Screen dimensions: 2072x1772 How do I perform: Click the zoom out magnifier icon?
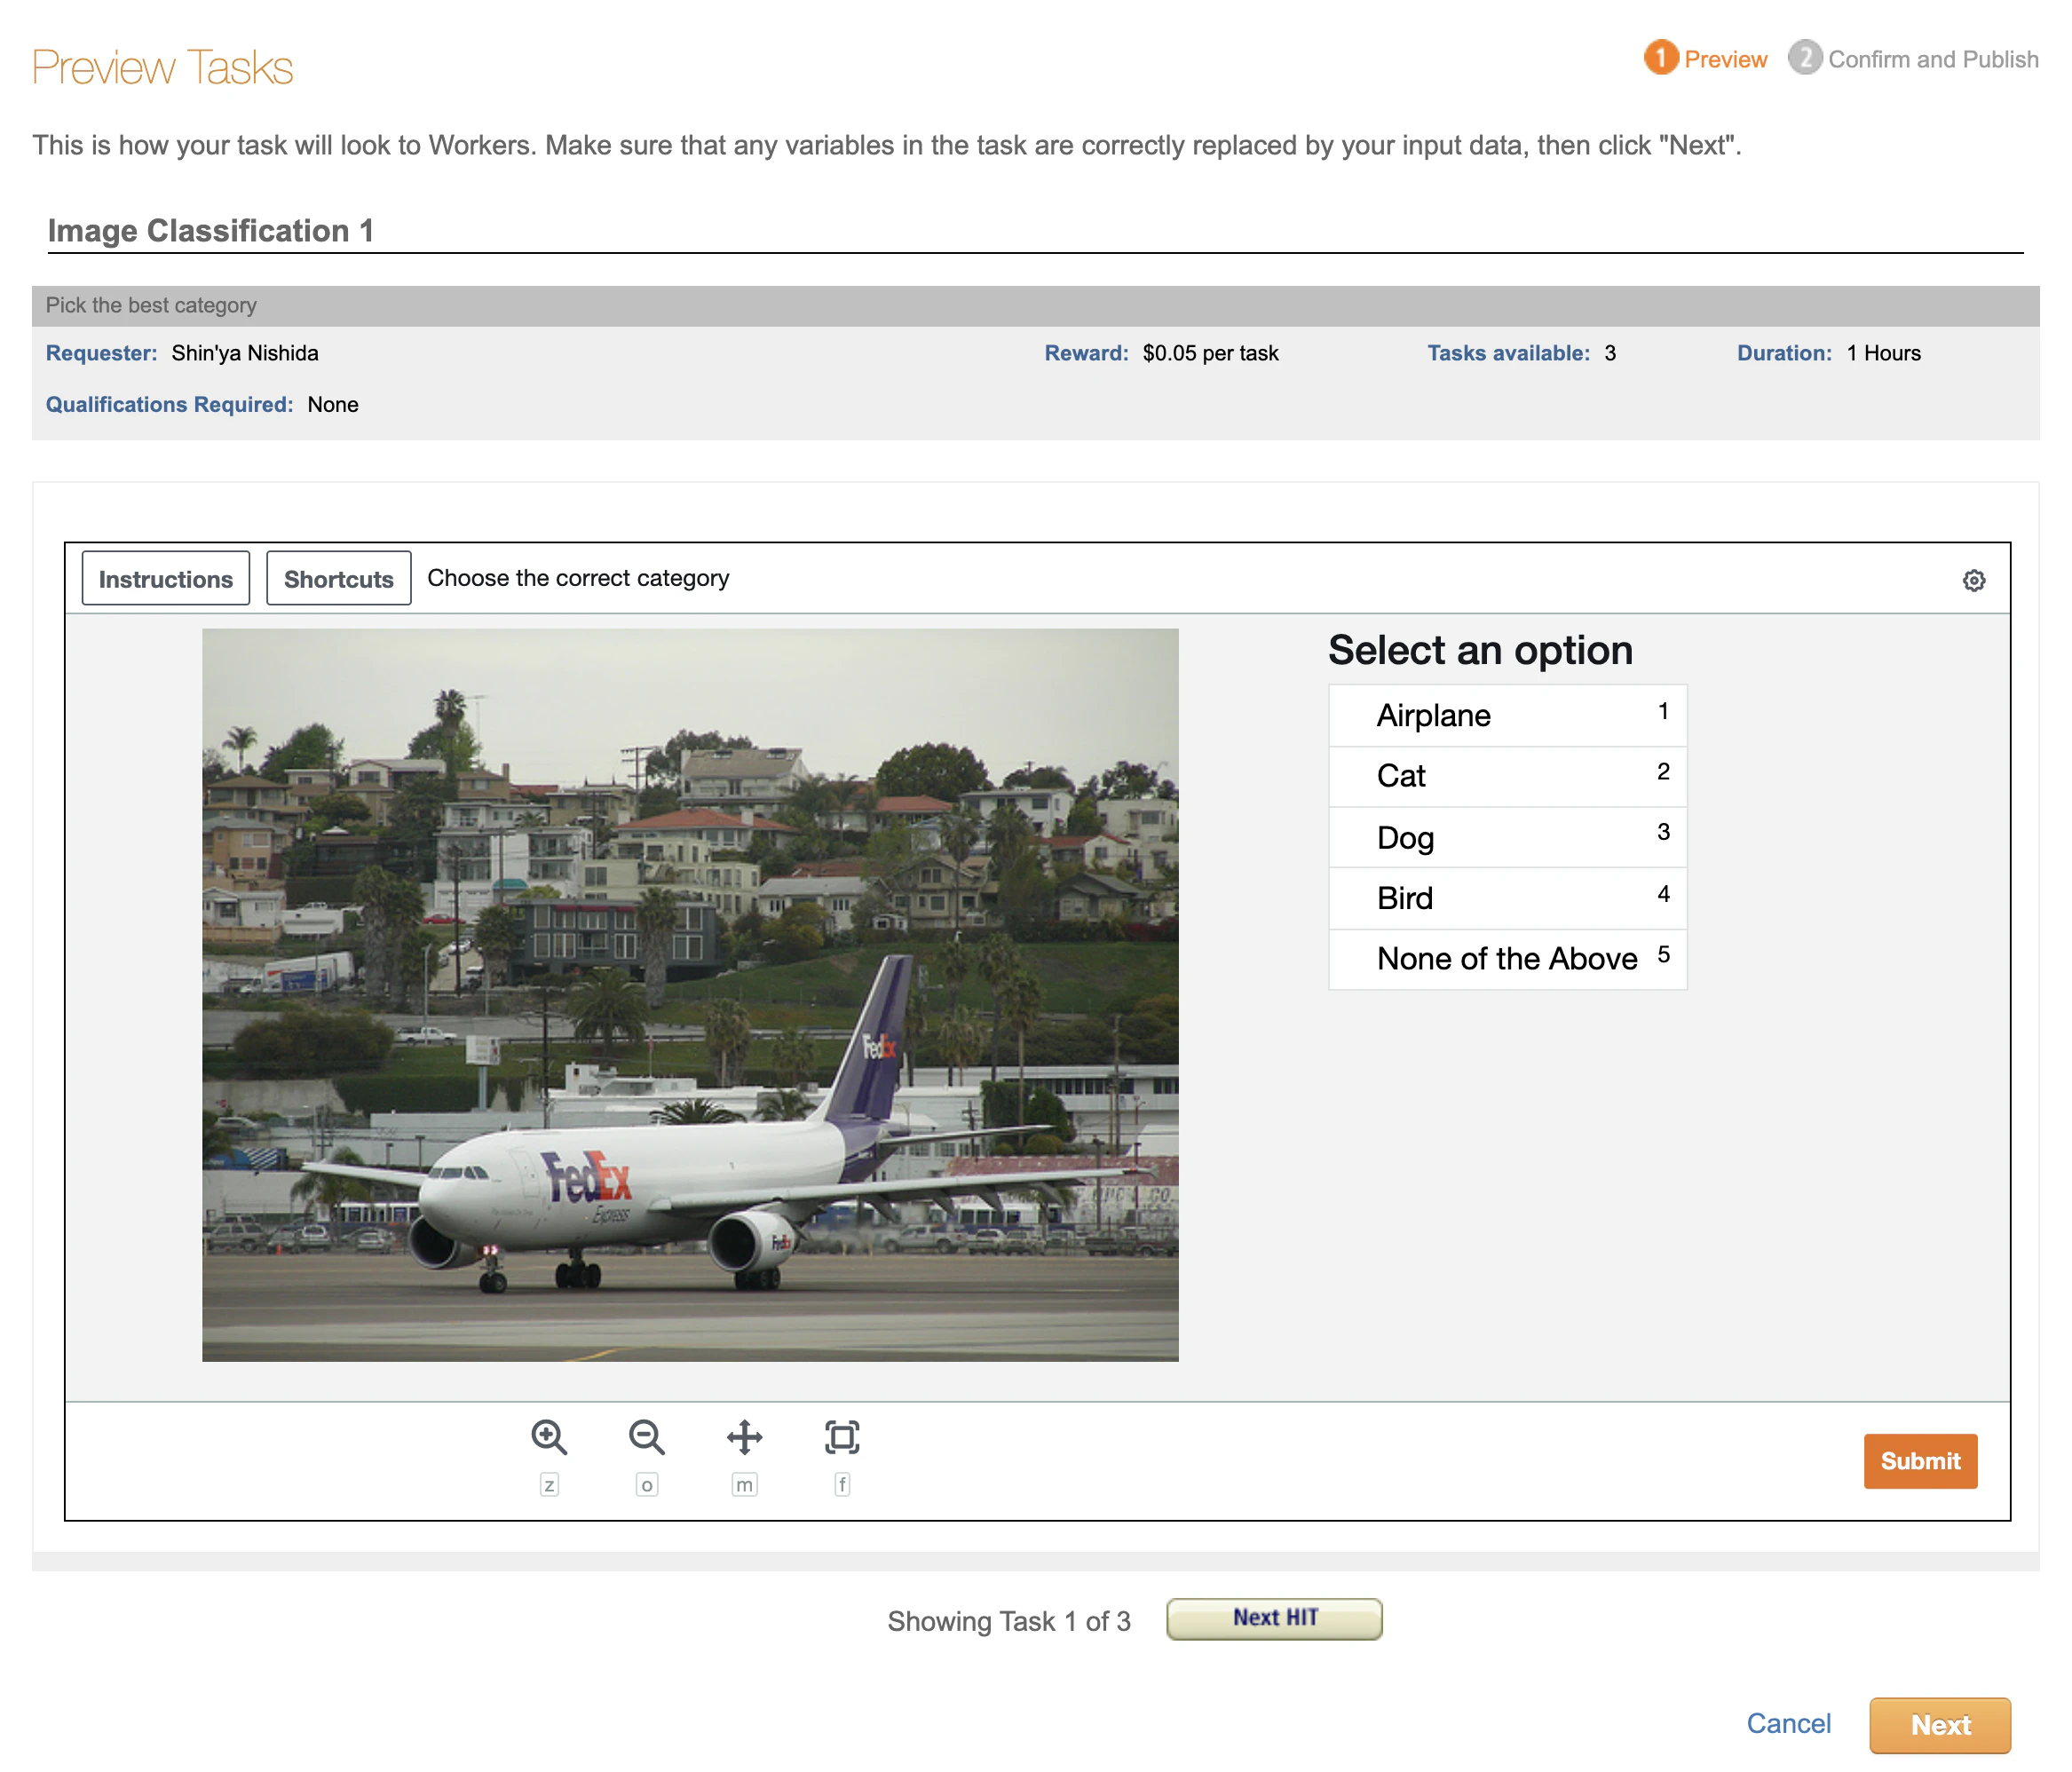tap(646, 1437)
